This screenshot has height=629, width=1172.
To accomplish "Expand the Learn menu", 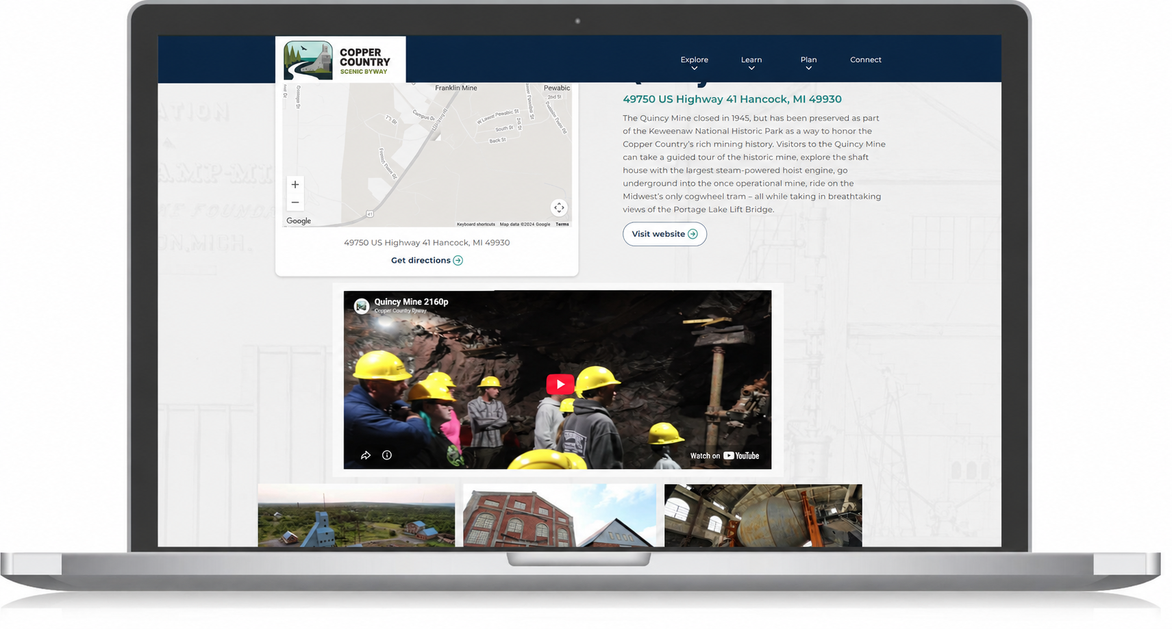I will click(x=751, y=62).
